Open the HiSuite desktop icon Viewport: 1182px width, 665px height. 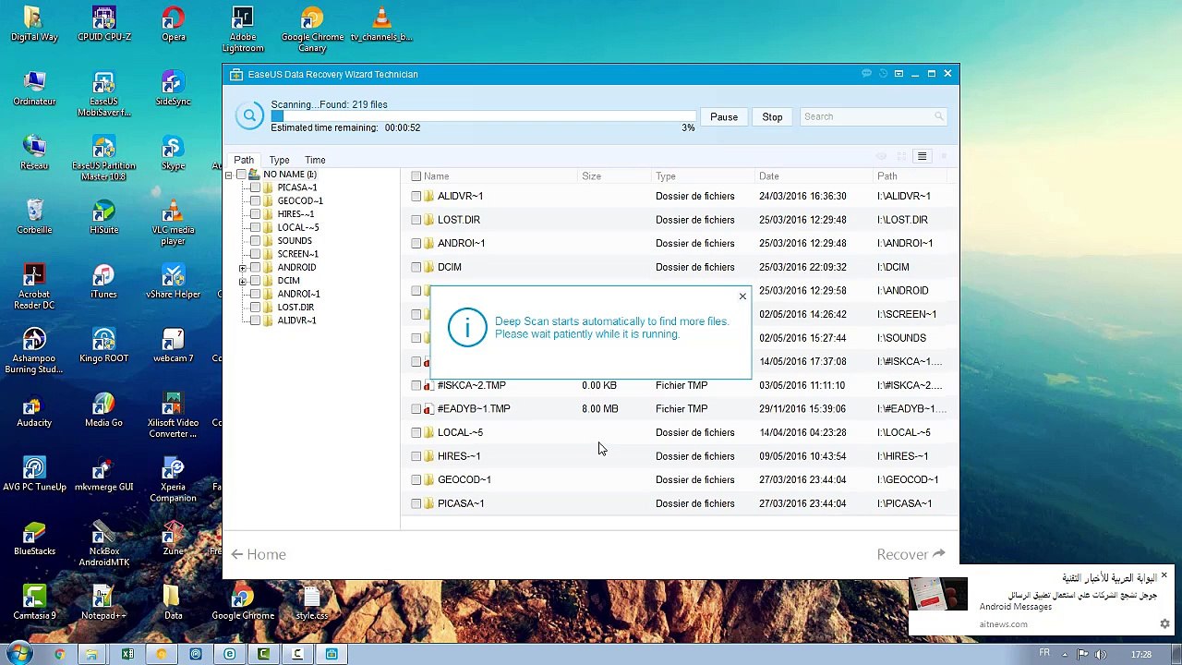pyautogui.click(x=103, y=217)
